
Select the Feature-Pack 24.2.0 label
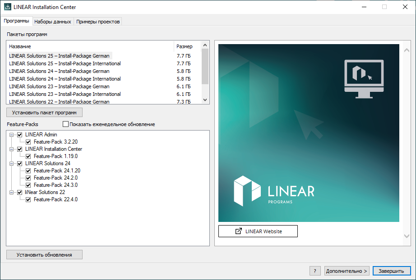click(x=55, y=178)
